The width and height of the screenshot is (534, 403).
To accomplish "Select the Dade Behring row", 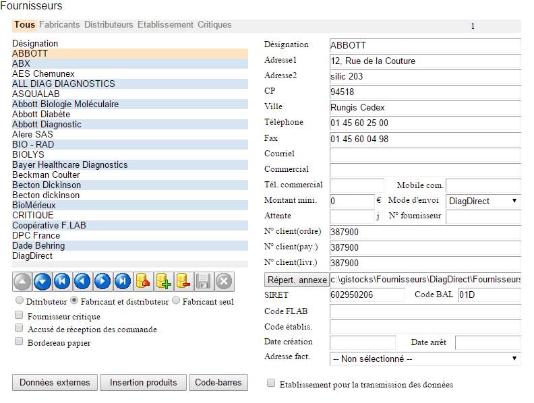I will coord(130,246).
